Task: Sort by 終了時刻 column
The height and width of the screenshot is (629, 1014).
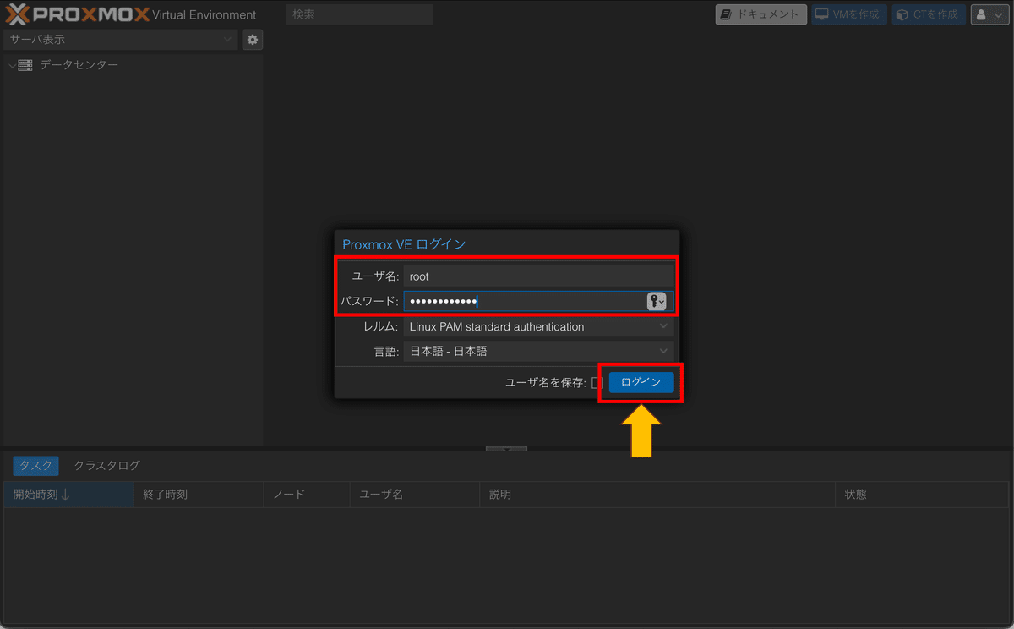Action: click(x=199, y=495)
